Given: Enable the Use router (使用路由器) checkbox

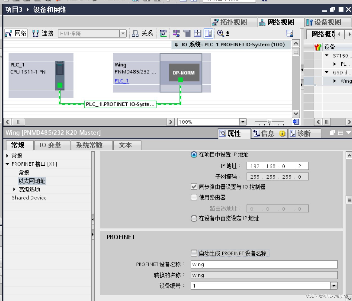Looking at the screenshot, I should click(x=194, y=197).
